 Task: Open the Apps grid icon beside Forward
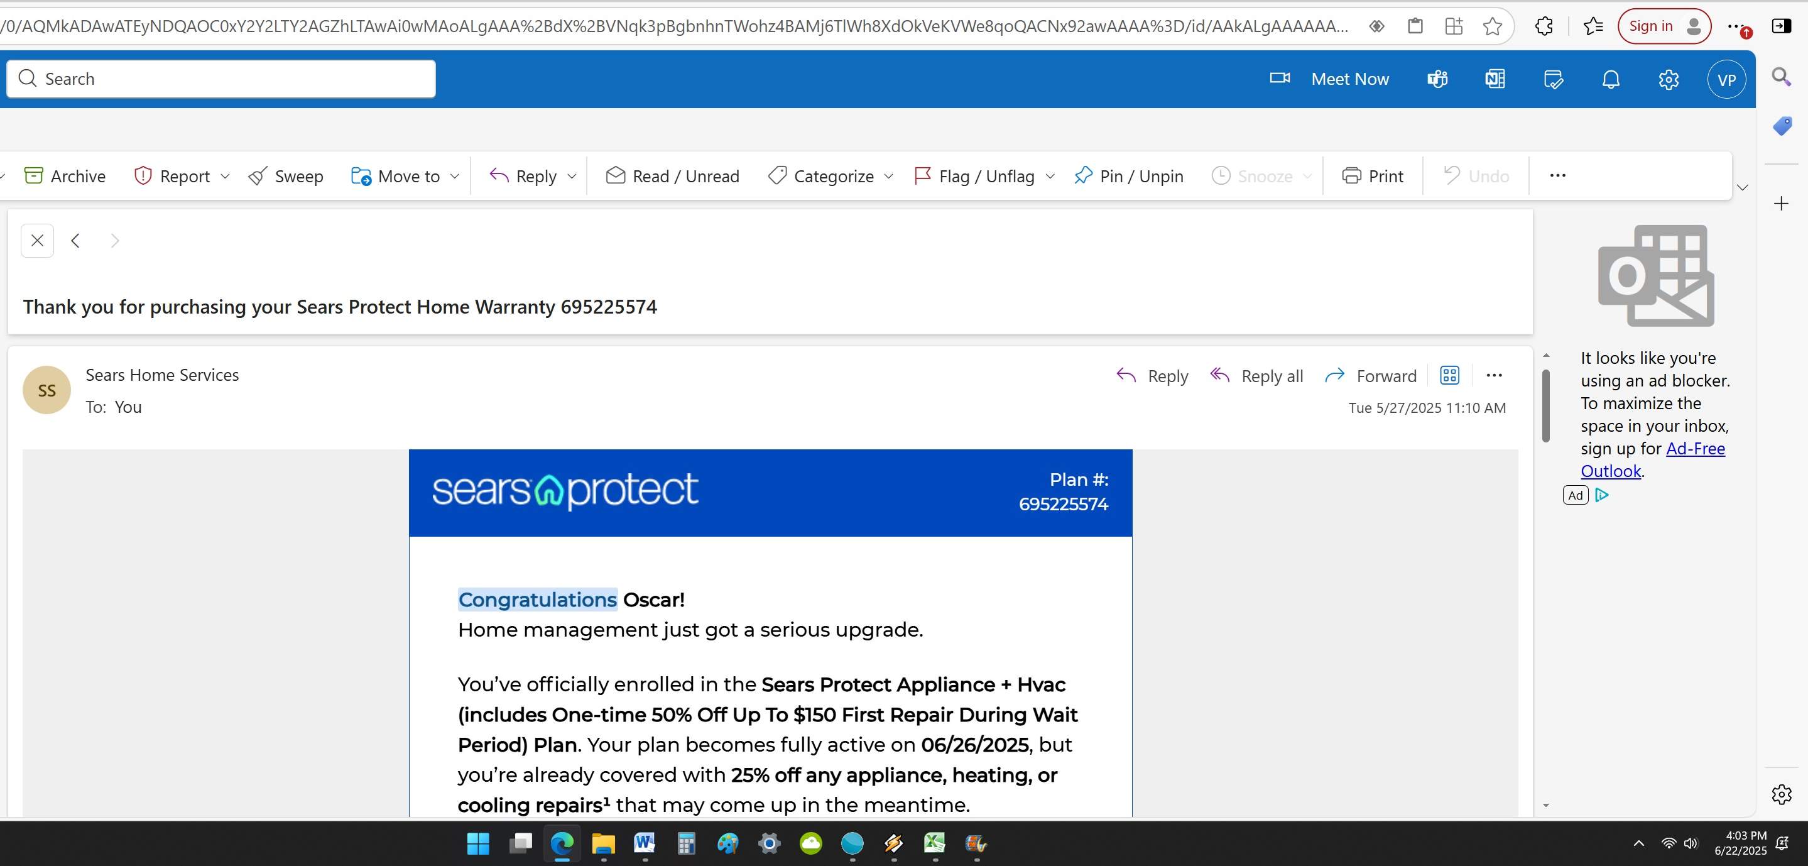click(x=1449, y=375)
